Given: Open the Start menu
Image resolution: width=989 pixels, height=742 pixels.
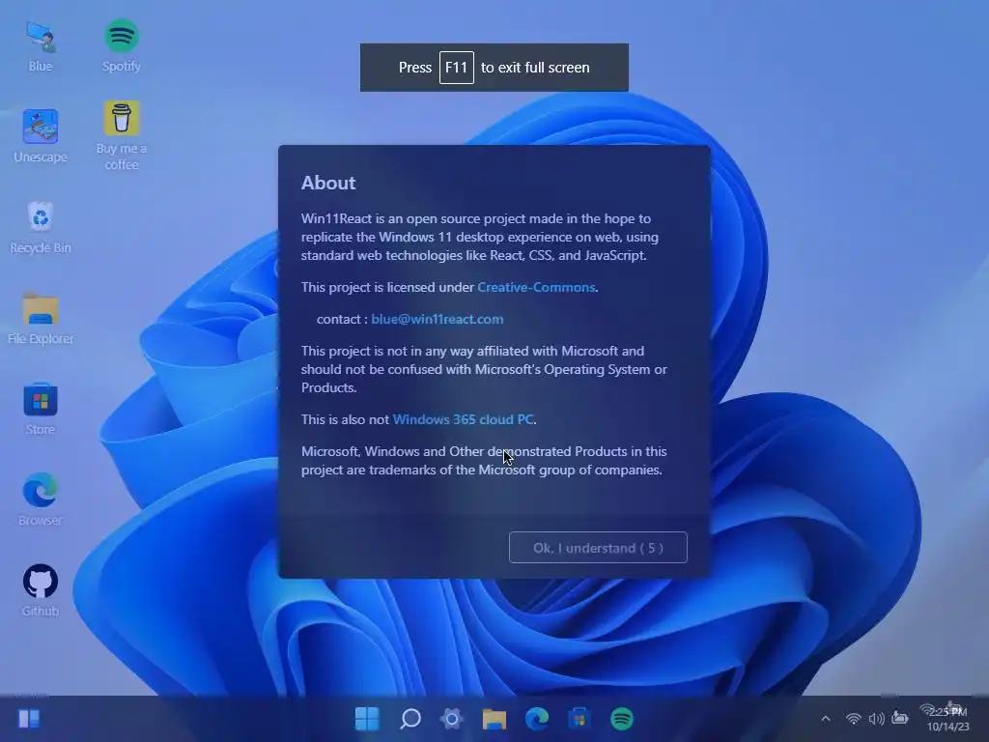Looking at the screenshot, I should 367,719.
